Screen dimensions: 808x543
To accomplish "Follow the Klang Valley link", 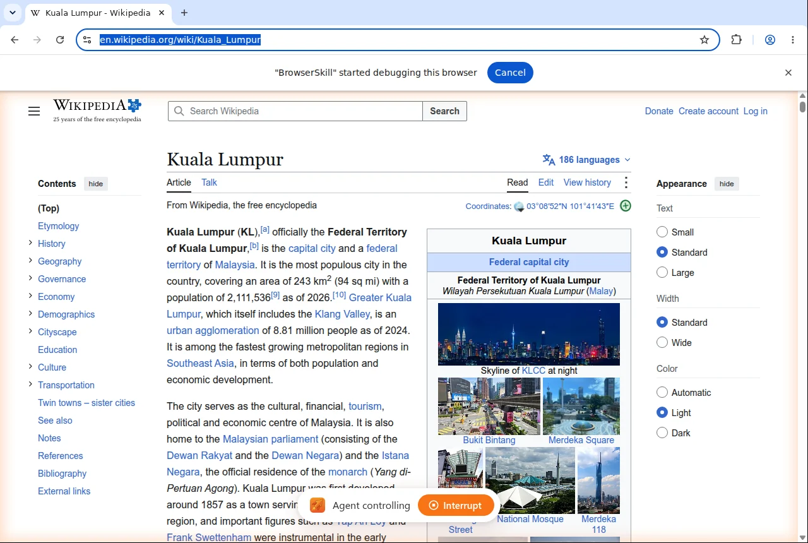I will click(343, 314).
